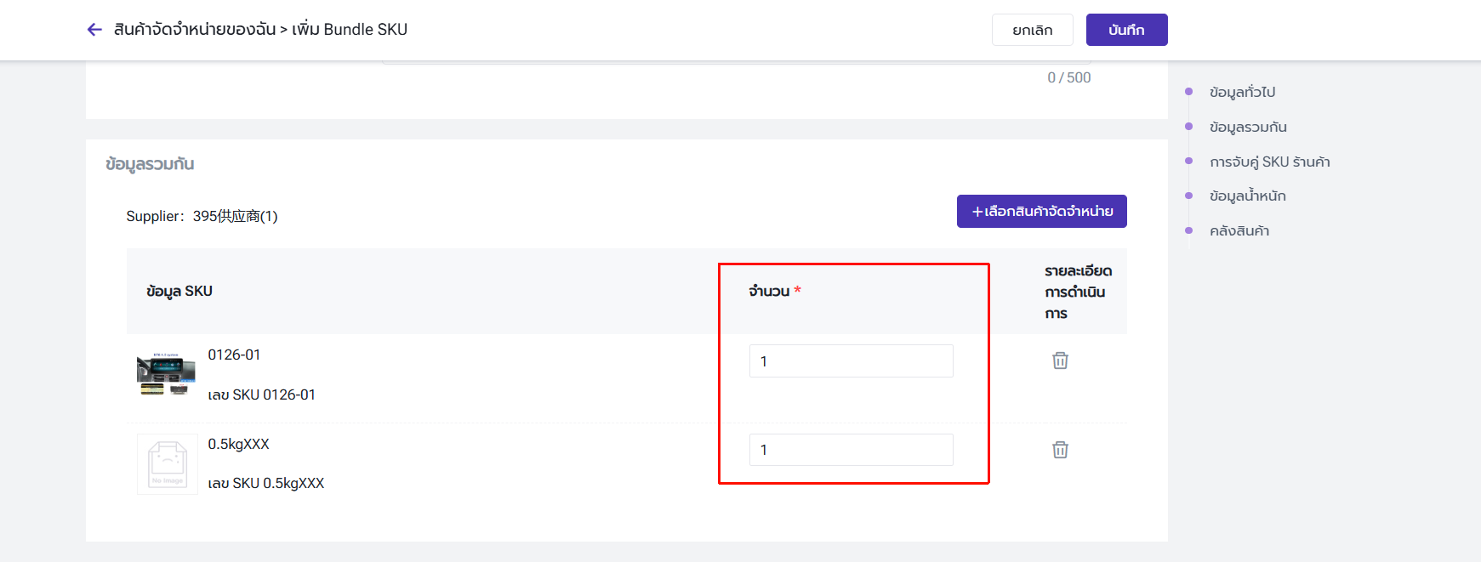
Task: Click the ข้อมูลทั่วไป bullet dot
Action: point(1189,92)
